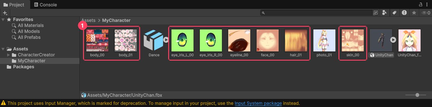The height and width of the screenshot is (107, 432).
Task: Select the MyCharacter folder in tree
Action: point(32,61)
